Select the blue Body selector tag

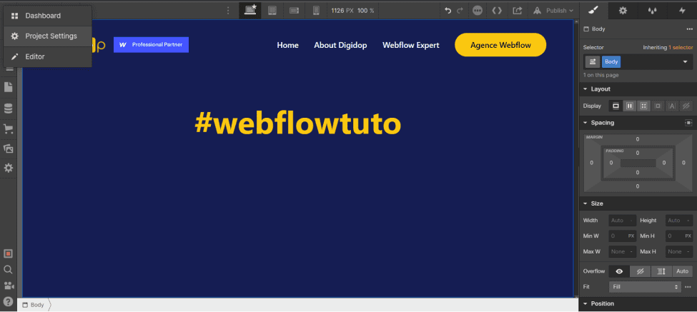coord(611,61)
